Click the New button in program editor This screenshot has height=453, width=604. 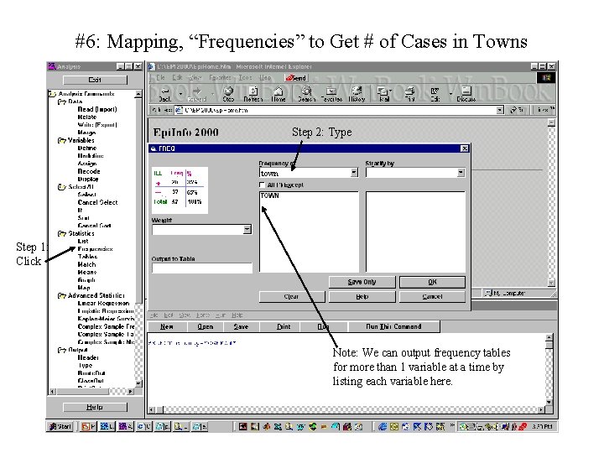(x=166, y=326)
